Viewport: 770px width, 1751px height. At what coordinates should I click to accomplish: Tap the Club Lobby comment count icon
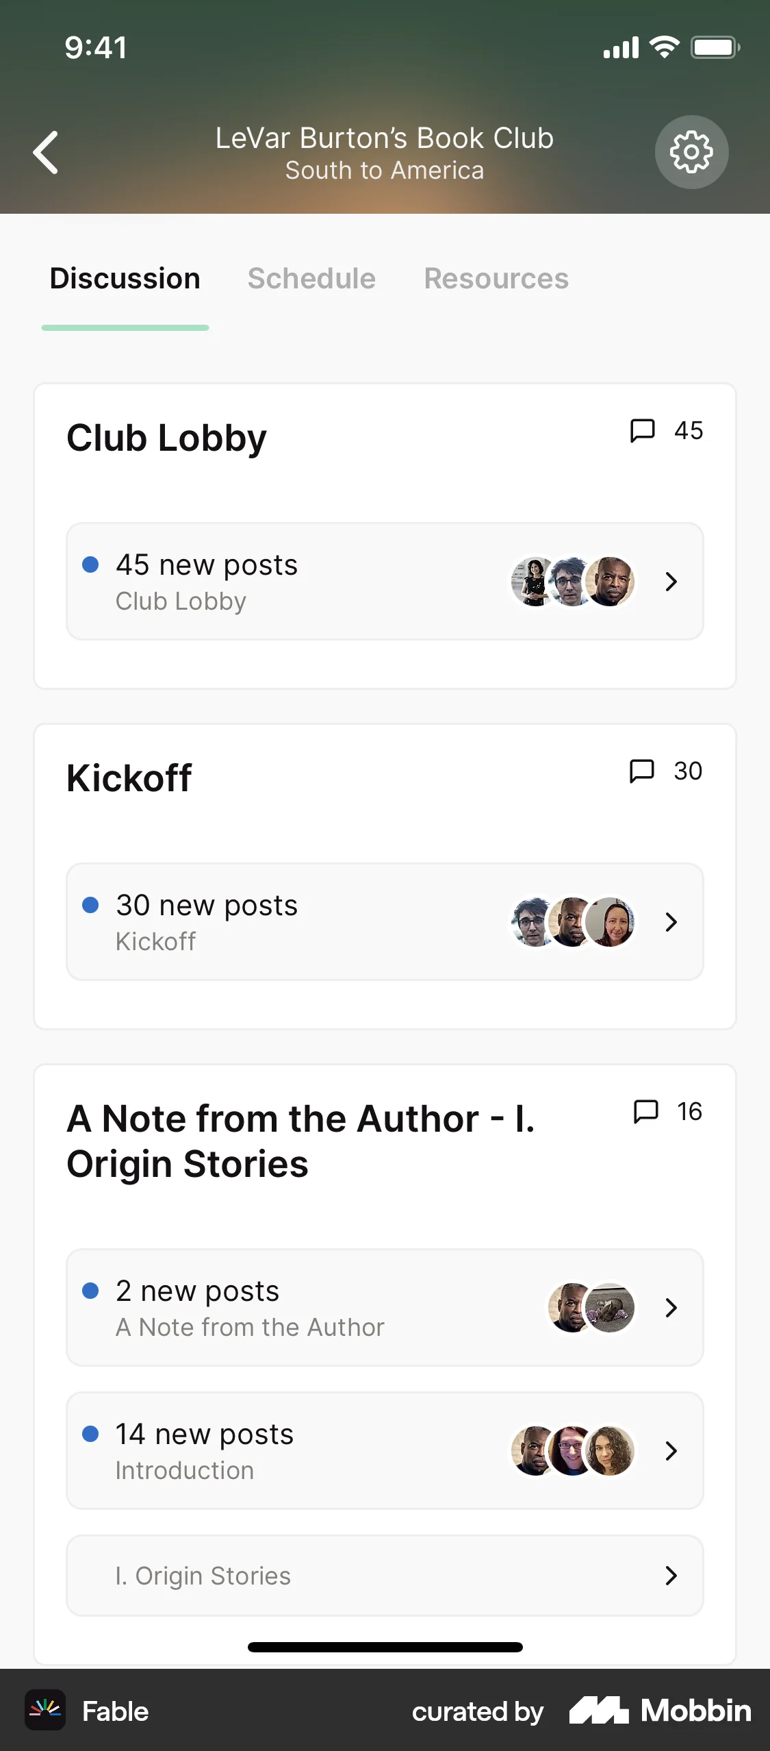[x=642, y=431]
